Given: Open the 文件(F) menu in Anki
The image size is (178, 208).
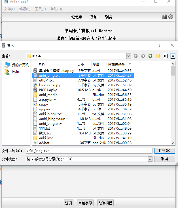Looking at the screenshot, I should [x=9, y=9].
